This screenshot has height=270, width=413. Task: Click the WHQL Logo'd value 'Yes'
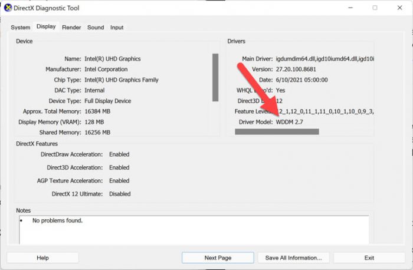pos(280,91)
